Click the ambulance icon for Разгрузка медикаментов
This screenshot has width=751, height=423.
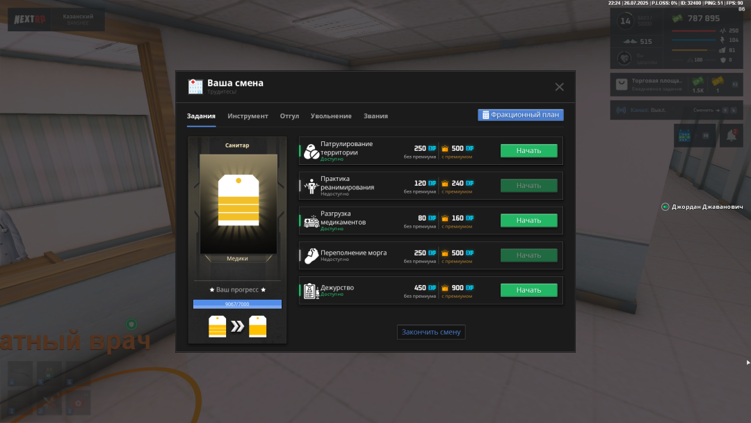(312, 221)
